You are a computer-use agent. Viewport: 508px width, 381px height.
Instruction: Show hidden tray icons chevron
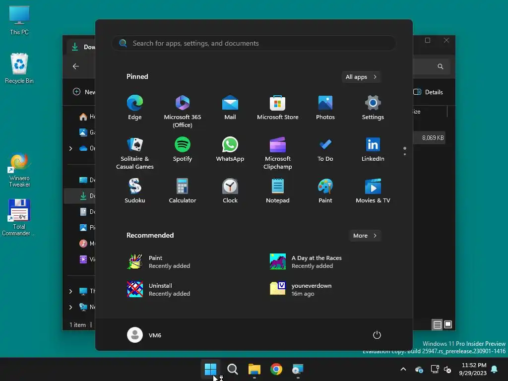coord(403,369)
